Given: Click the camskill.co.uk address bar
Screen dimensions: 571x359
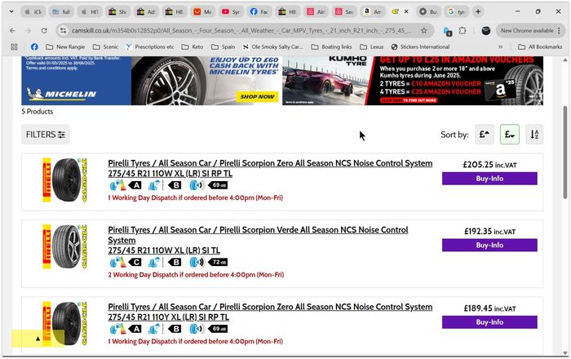Looking at the screenshot, I should point(241,30).
